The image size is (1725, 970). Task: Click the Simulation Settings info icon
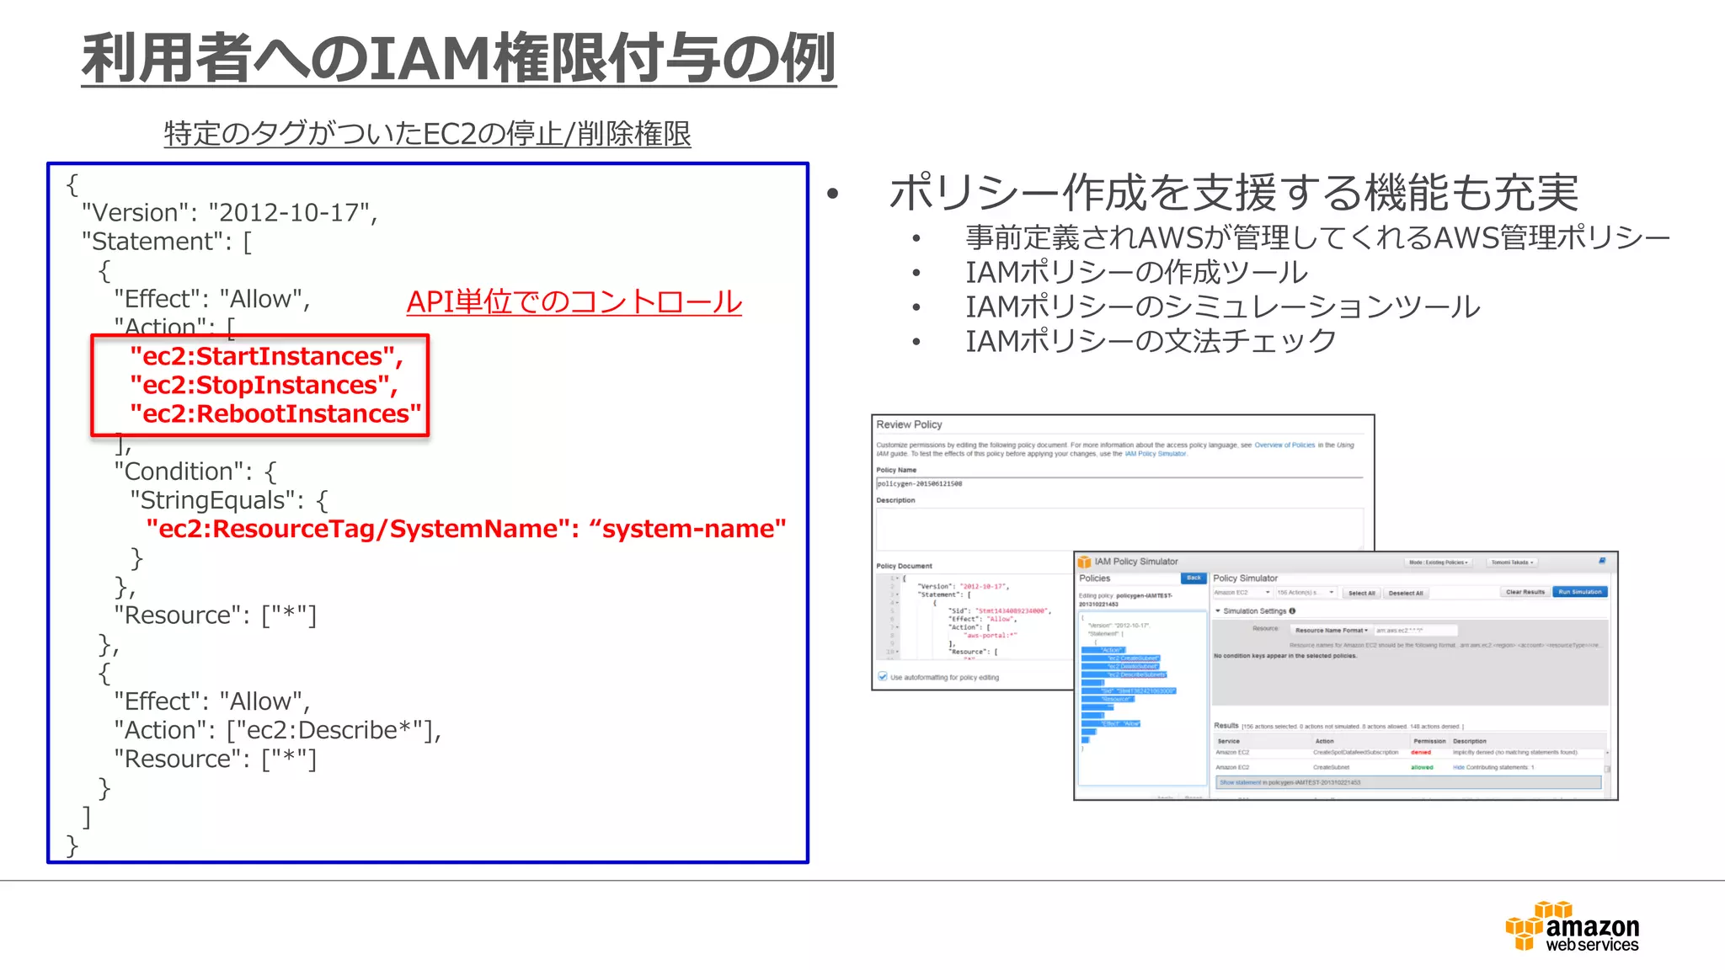(x=1292, y=611)
